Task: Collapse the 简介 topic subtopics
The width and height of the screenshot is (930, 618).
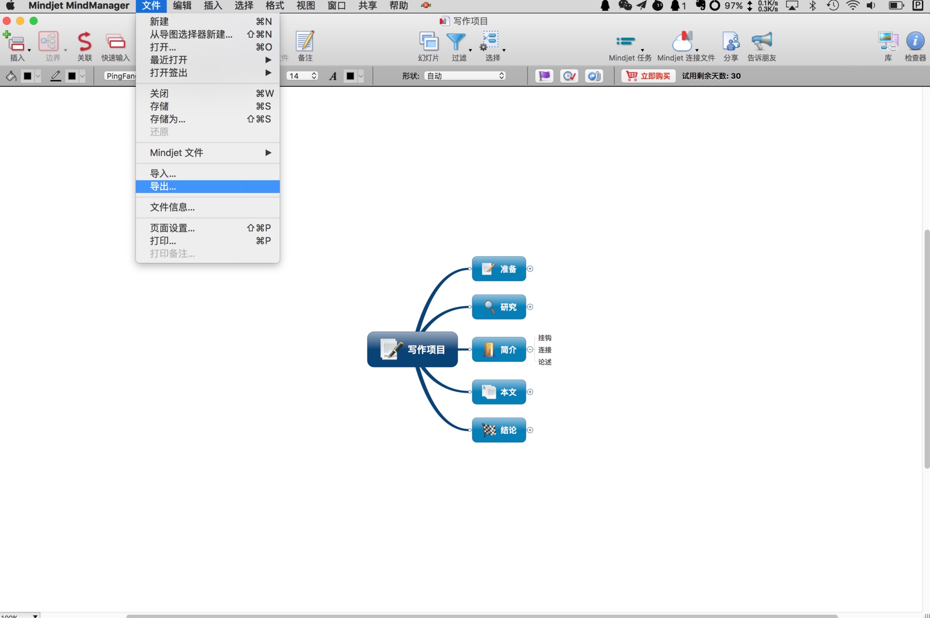Action: tap(530, 350)
